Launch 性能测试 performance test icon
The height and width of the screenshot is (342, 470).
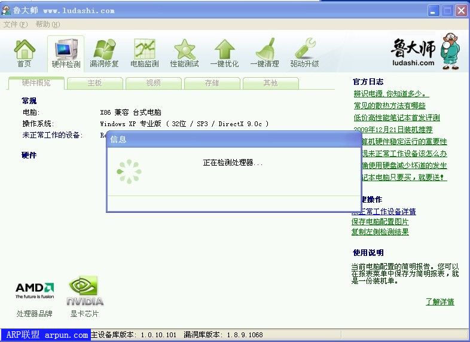coord(184,53)
